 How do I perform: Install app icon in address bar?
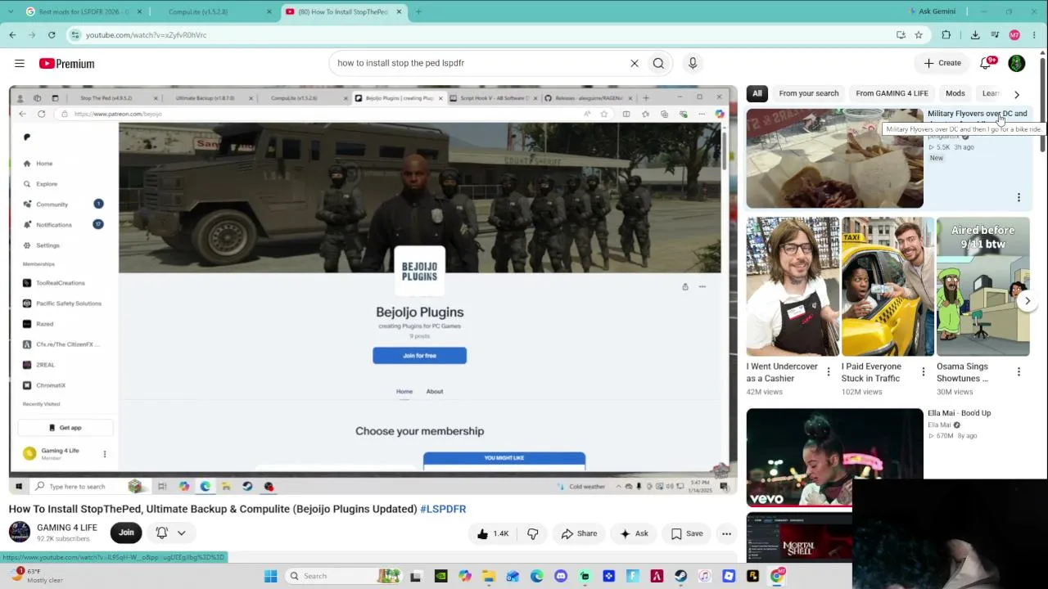click(901, 35)
